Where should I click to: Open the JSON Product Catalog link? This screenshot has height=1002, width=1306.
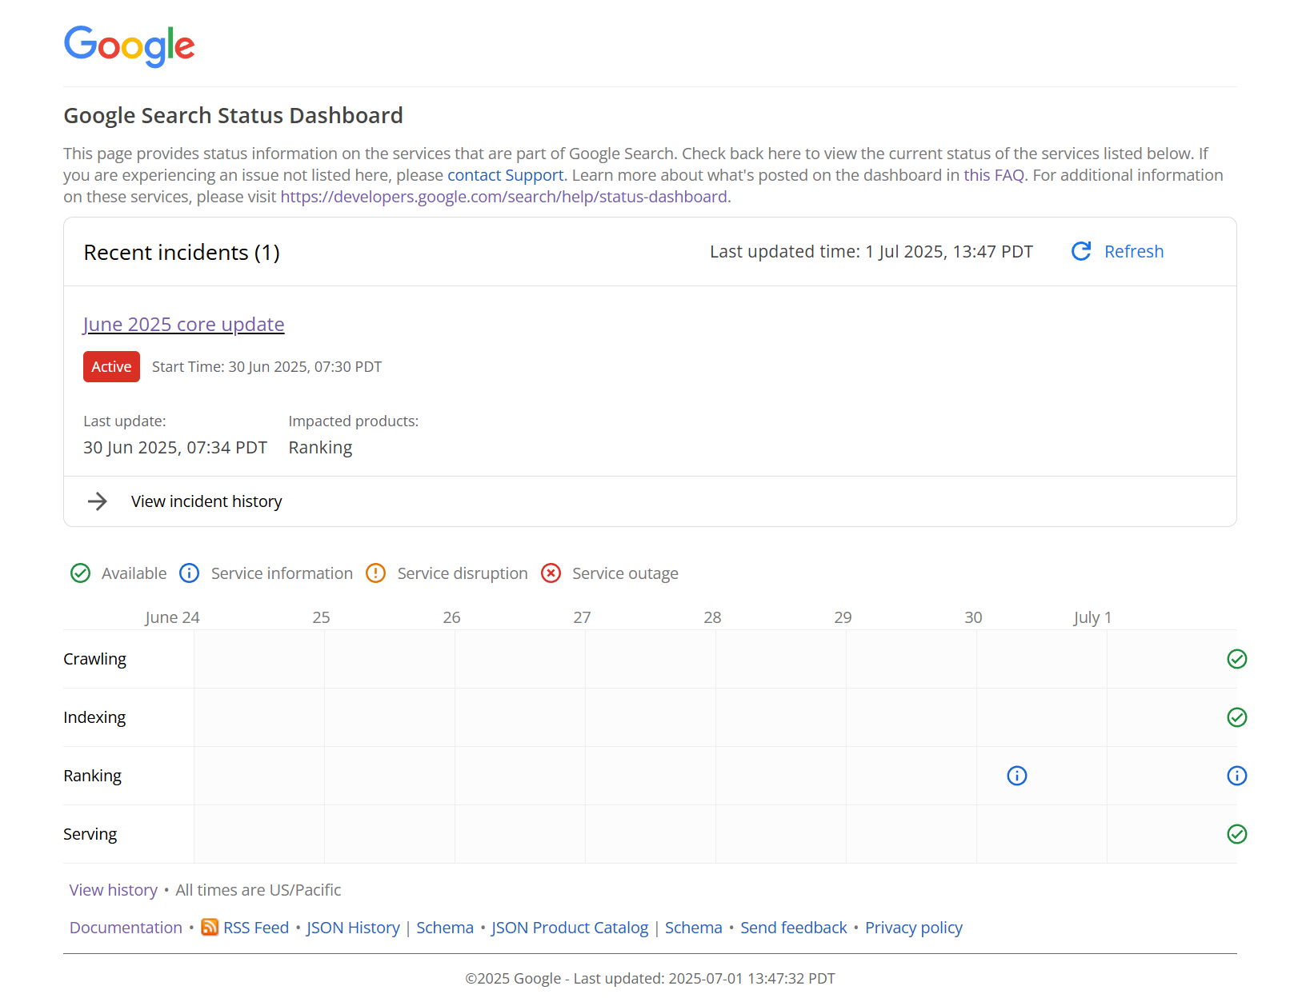(570, 928)
